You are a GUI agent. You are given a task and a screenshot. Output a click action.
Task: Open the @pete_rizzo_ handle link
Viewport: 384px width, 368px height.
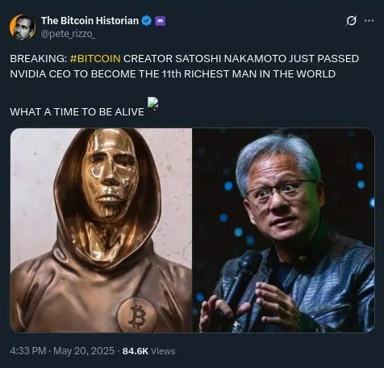68,35
